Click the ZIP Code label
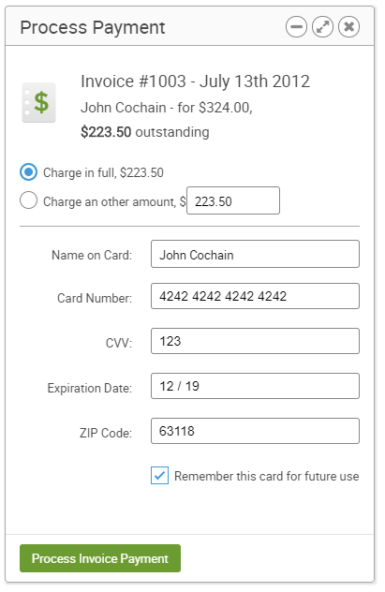385x592 pixels. 106,433
